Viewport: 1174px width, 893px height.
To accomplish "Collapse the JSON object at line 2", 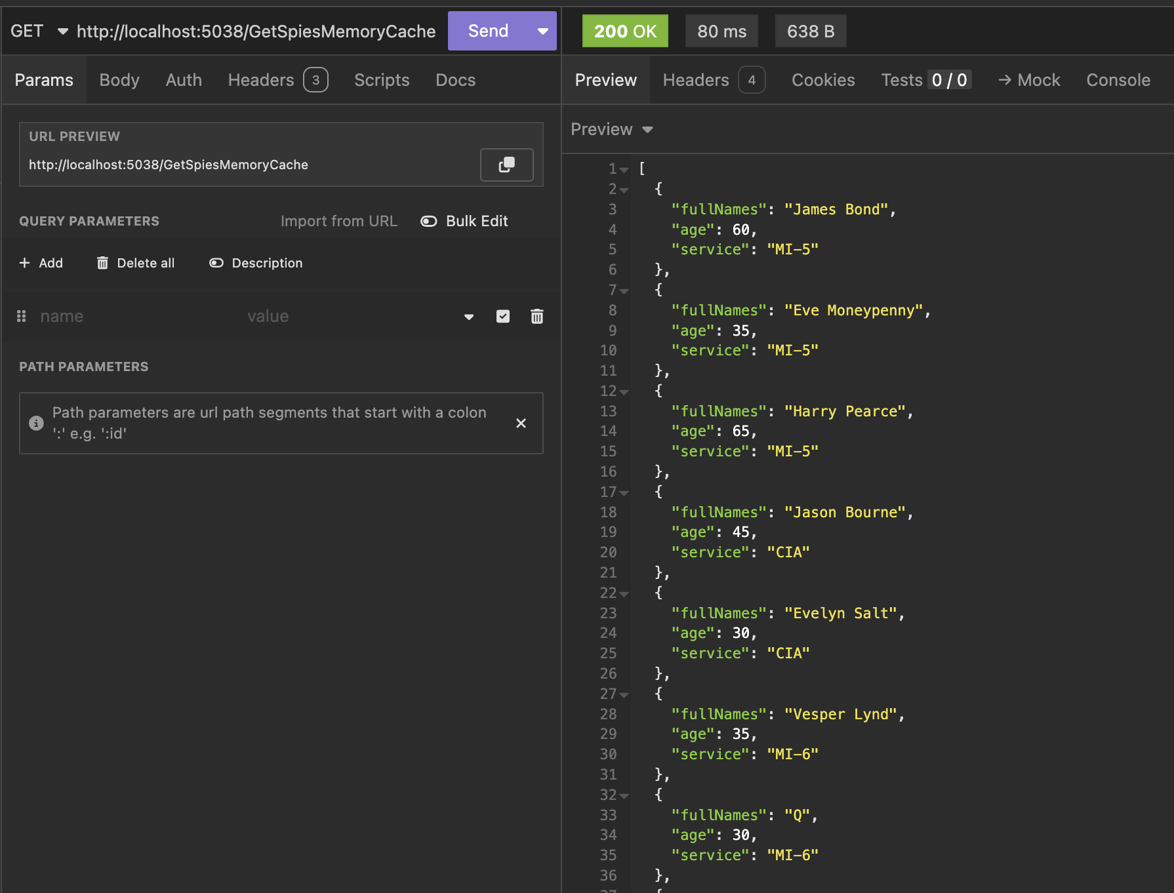I will (x=624, y=190).
